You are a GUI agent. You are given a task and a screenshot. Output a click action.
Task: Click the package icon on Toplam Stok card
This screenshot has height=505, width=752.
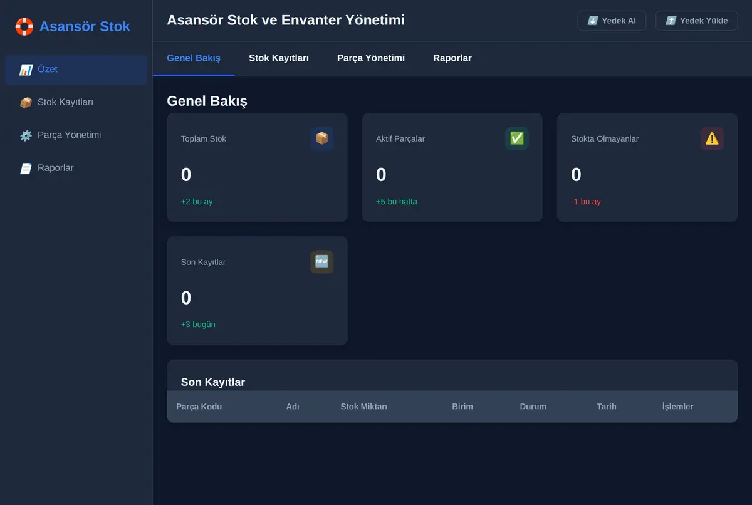tap(322, 138)
